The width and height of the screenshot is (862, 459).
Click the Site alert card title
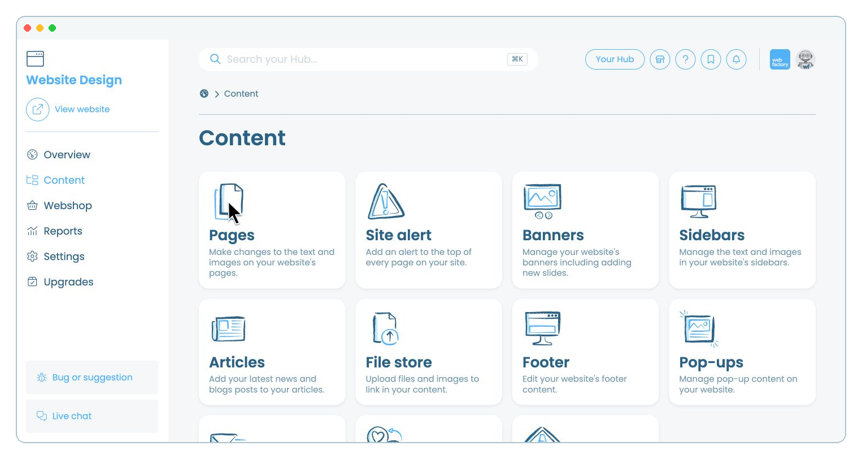pos(399,235)
